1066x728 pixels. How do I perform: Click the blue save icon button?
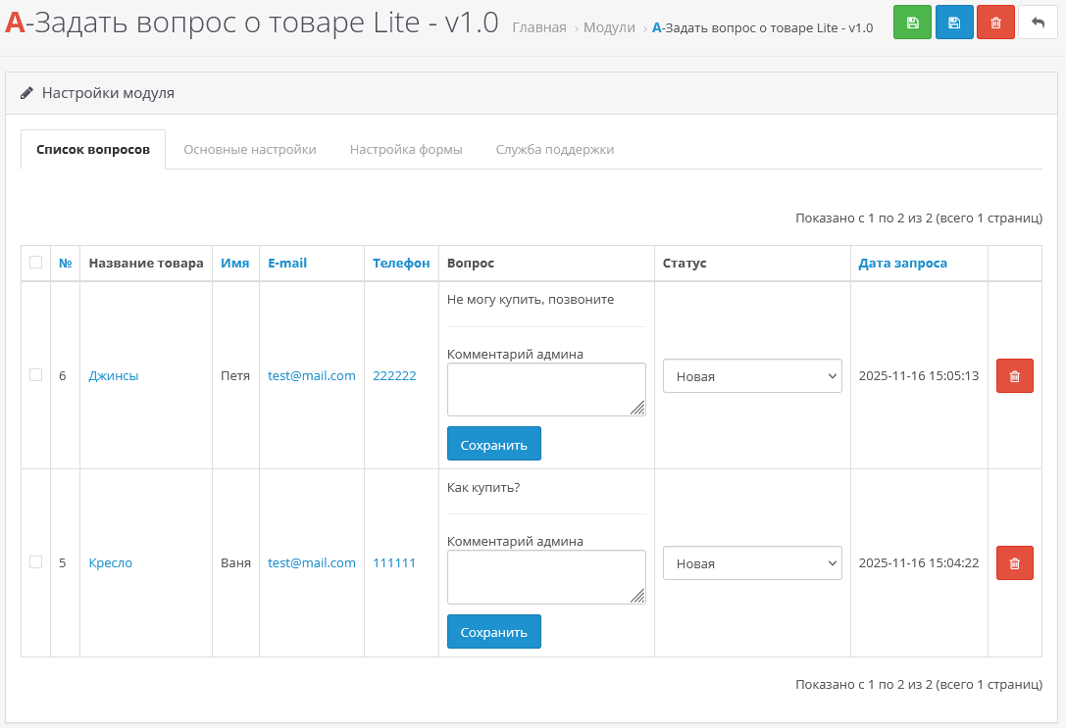[954, 23]
